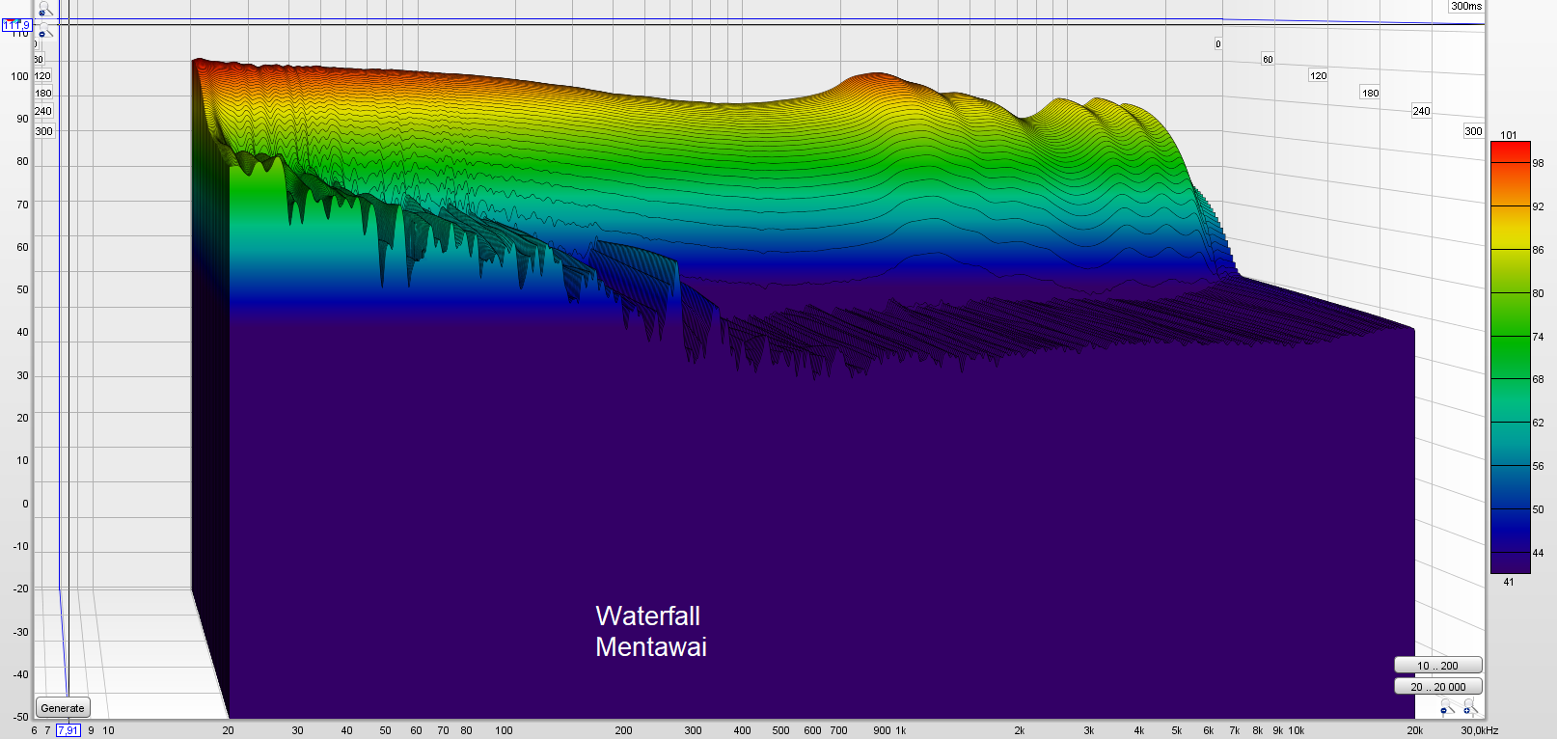This screenshot has width=1557, height=739.
Task: Click the '62' color legend value
Action: pyautogui.click(x=1538, y=423)
